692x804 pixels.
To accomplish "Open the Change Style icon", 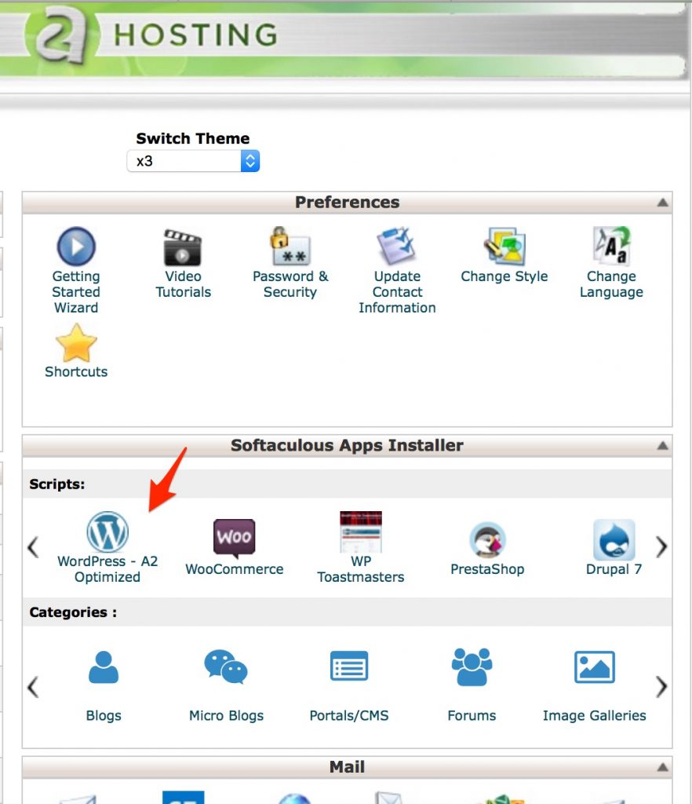I will click(x=504, y=247).
